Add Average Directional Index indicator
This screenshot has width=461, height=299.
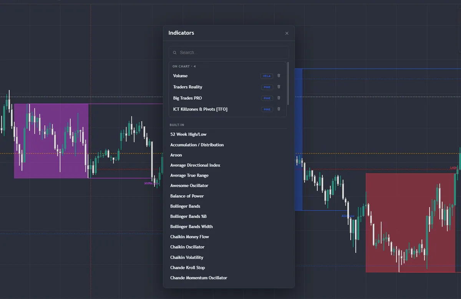(x=228, y=165)
